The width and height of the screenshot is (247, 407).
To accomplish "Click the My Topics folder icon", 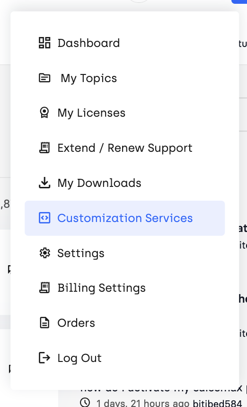I will [x=44, y=78].
